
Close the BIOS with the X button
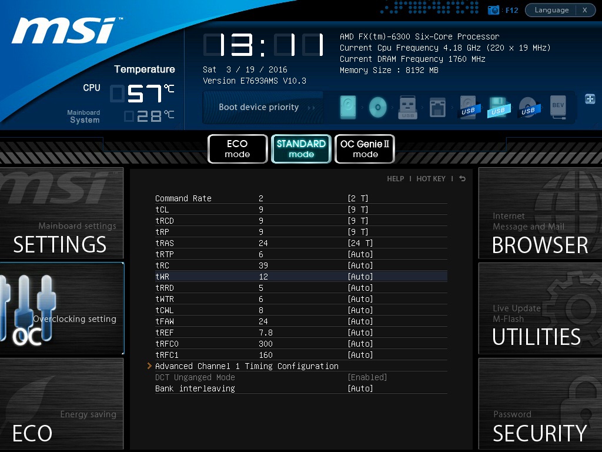coord(585,10)
